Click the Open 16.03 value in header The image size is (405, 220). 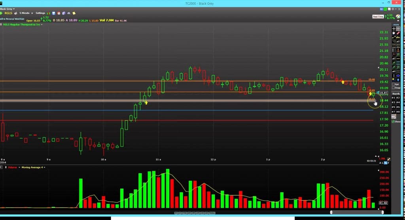point(33,21)
